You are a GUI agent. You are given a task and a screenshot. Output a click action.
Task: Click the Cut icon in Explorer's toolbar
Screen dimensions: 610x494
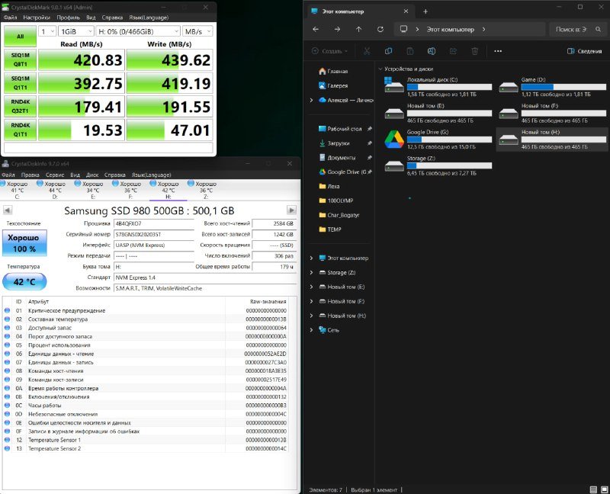click(368, 50)
